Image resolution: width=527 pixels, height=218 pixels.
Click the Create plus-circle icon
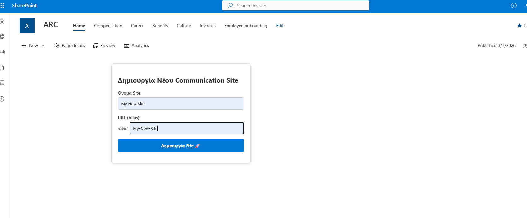(x=2, y=99)
